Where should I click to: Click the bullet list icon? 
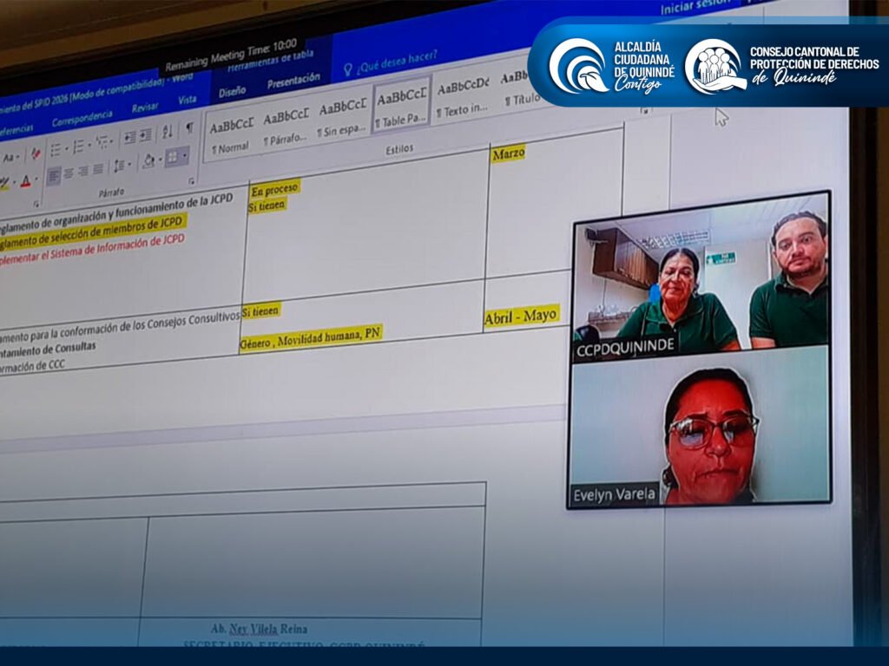click(x=56, y=149)
